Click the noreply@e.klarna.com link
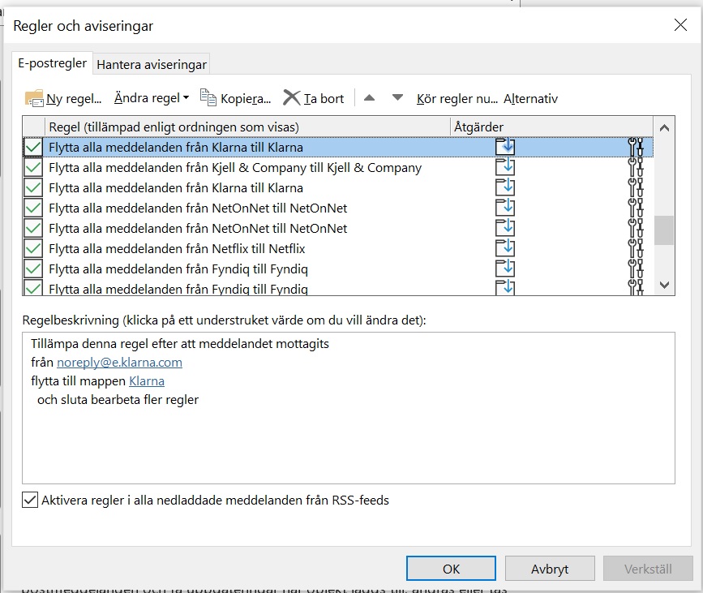 point(119,363)
